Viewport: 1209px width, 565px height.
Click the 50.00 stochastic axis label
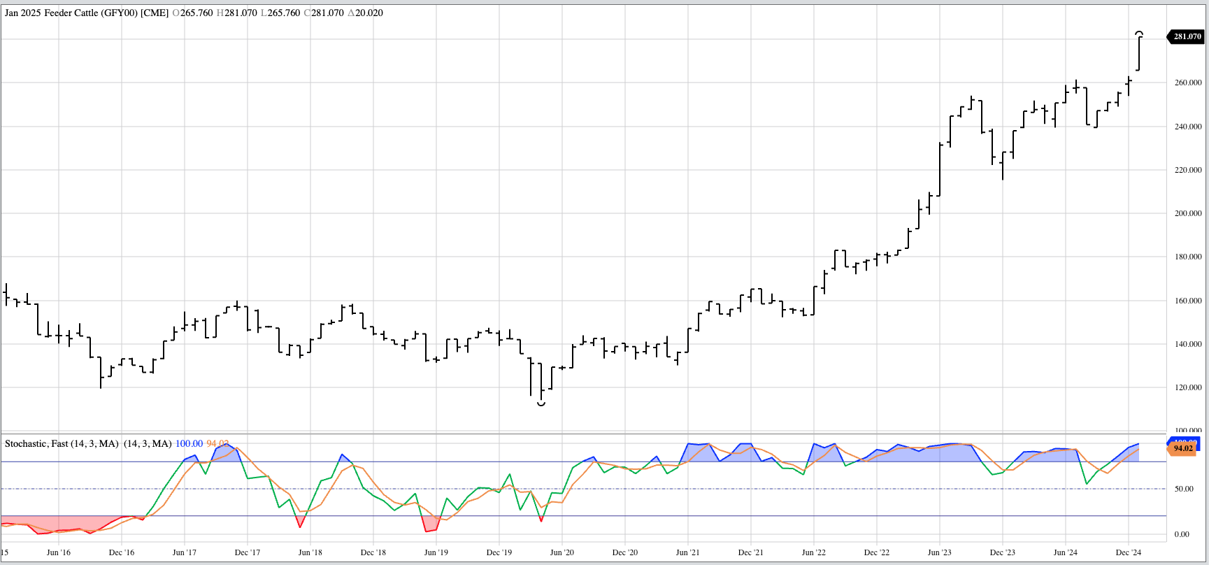click(x=1183, y=489)
